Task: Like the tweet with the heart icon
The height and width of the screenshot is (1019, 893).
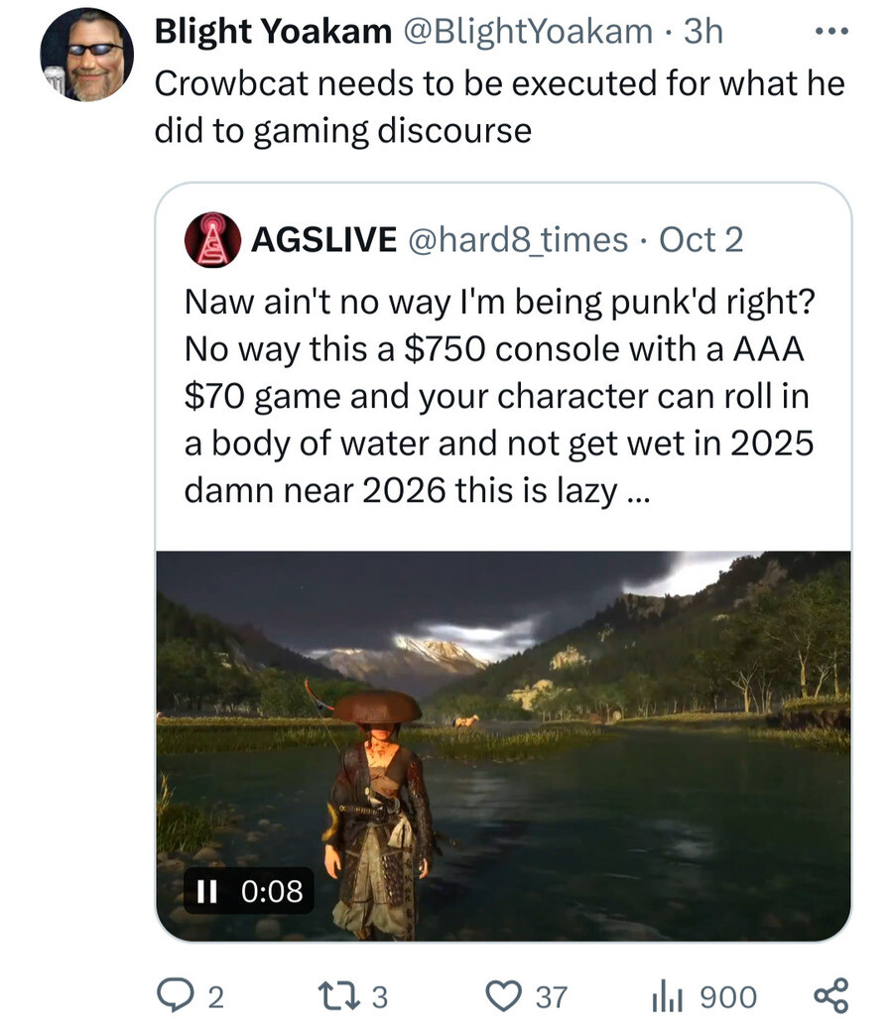Action: (506, 995)
